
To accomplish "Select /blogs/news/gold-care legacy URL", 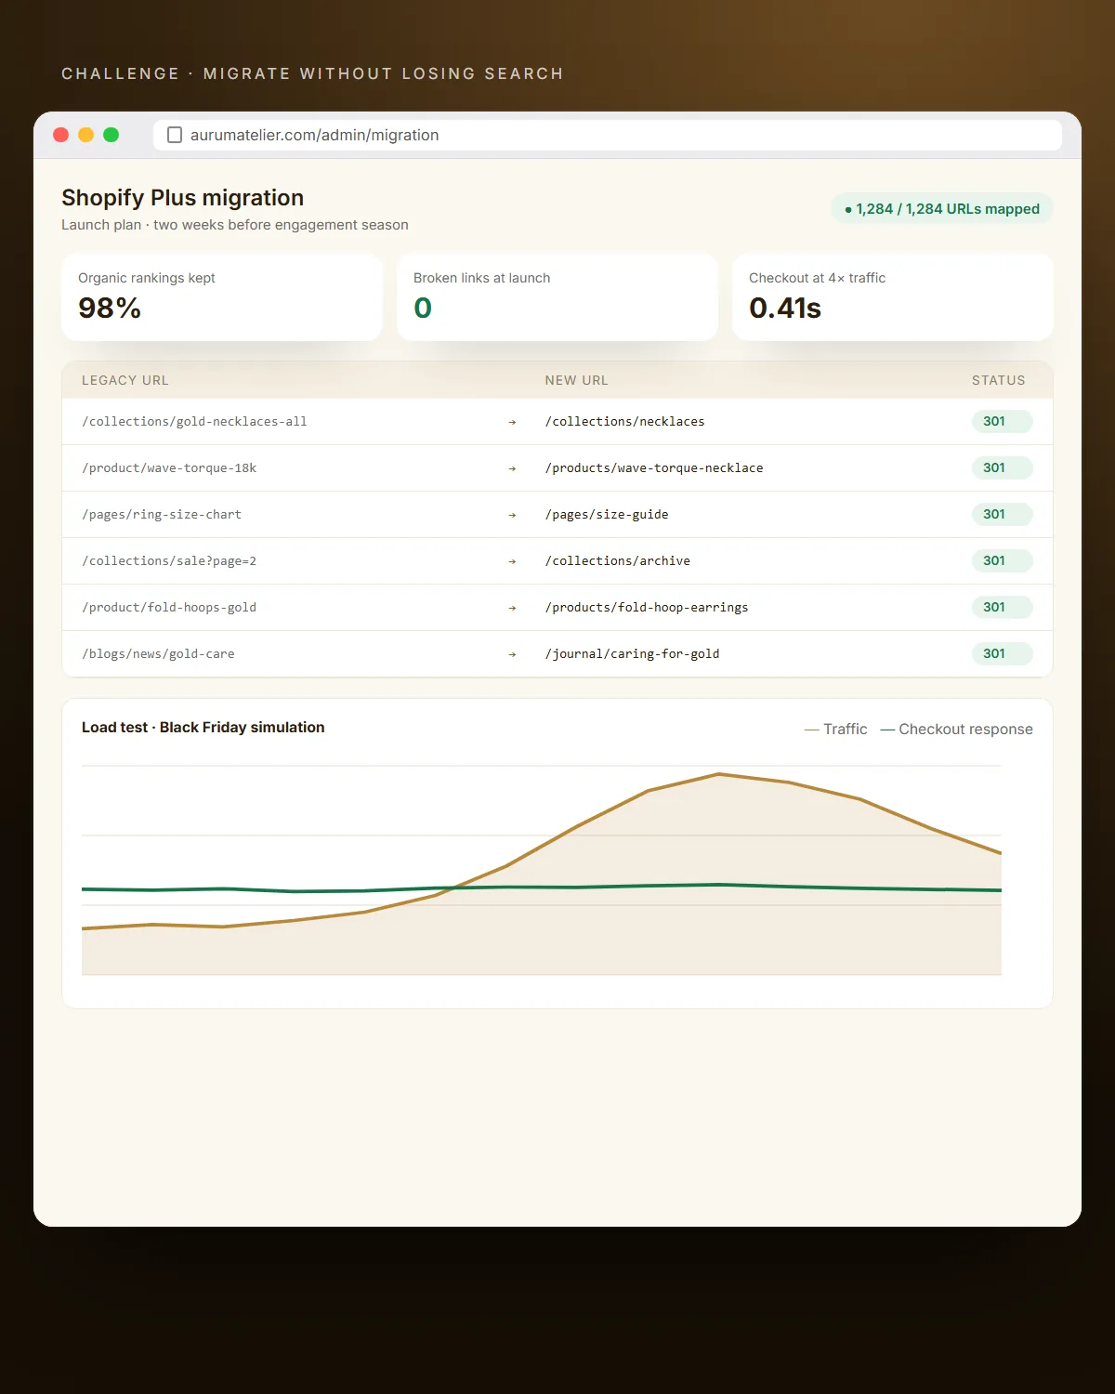I will pyautogui.click(x=158, y=654).
